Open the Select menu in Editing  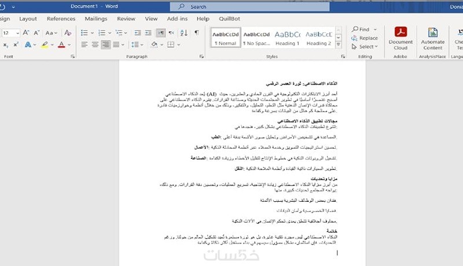pyautogui.click(x=365, y=47)
